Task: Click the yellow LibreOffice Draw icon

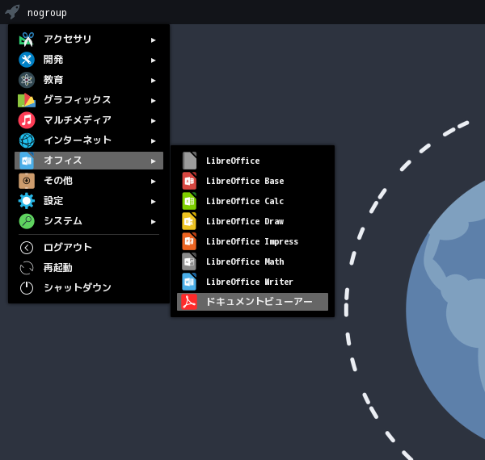Action: (x=189, y=221)
